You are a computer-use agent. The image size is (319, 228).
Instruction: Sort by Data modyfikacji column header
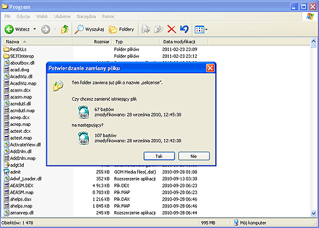pyautogui.click(x=183, y=42)
